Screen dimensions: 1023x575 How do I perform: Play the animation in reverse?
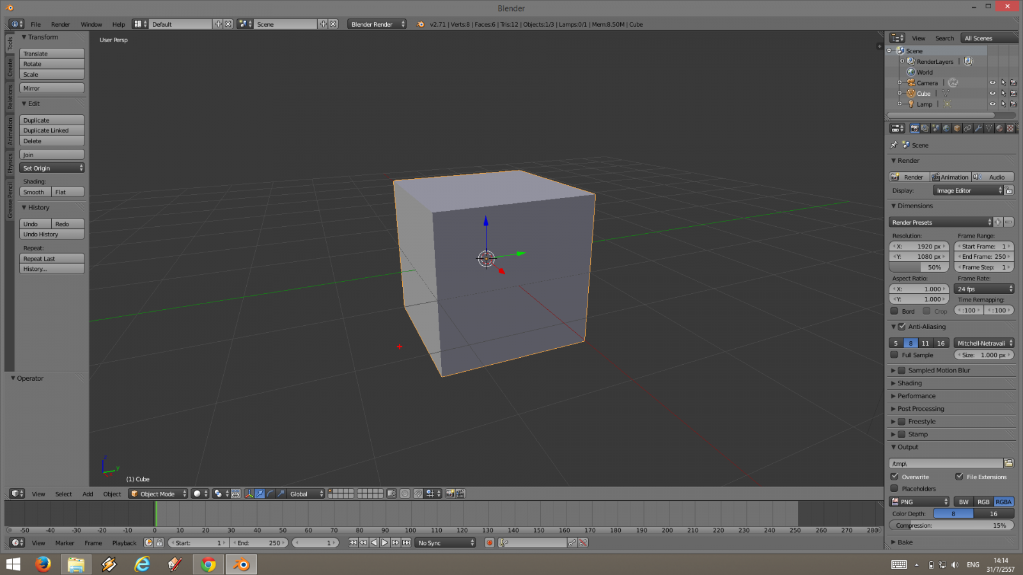click(x=374, y=542)
